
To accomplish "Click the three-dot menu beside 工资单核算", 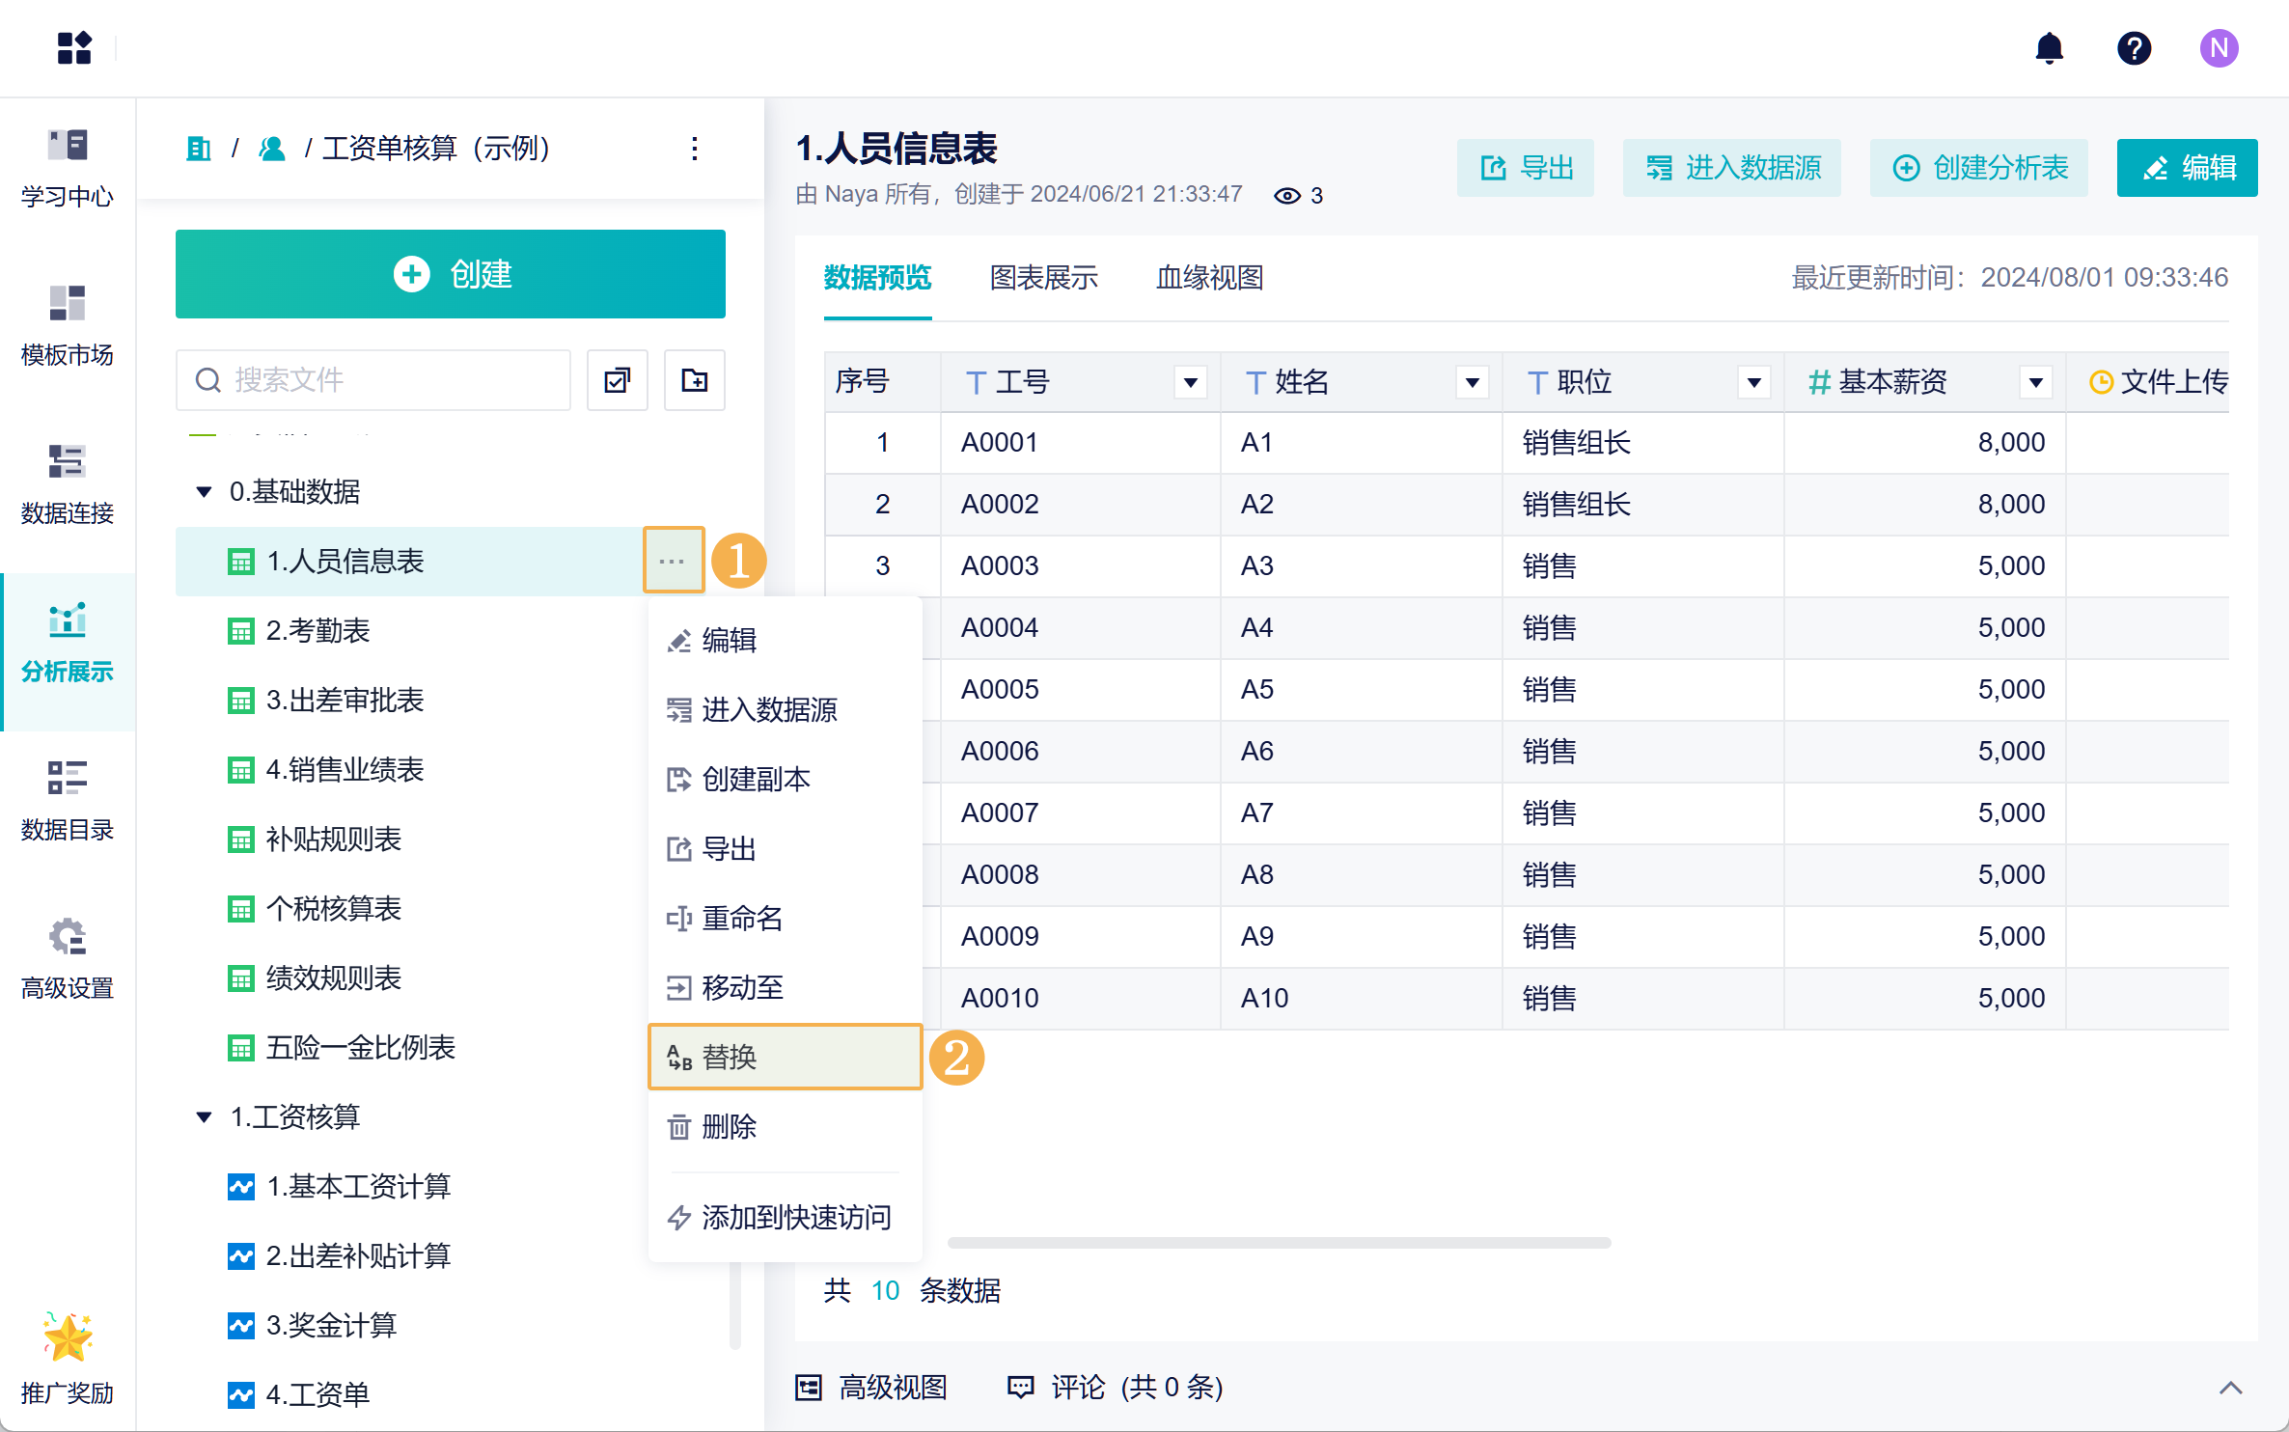I will click(695, 149).
